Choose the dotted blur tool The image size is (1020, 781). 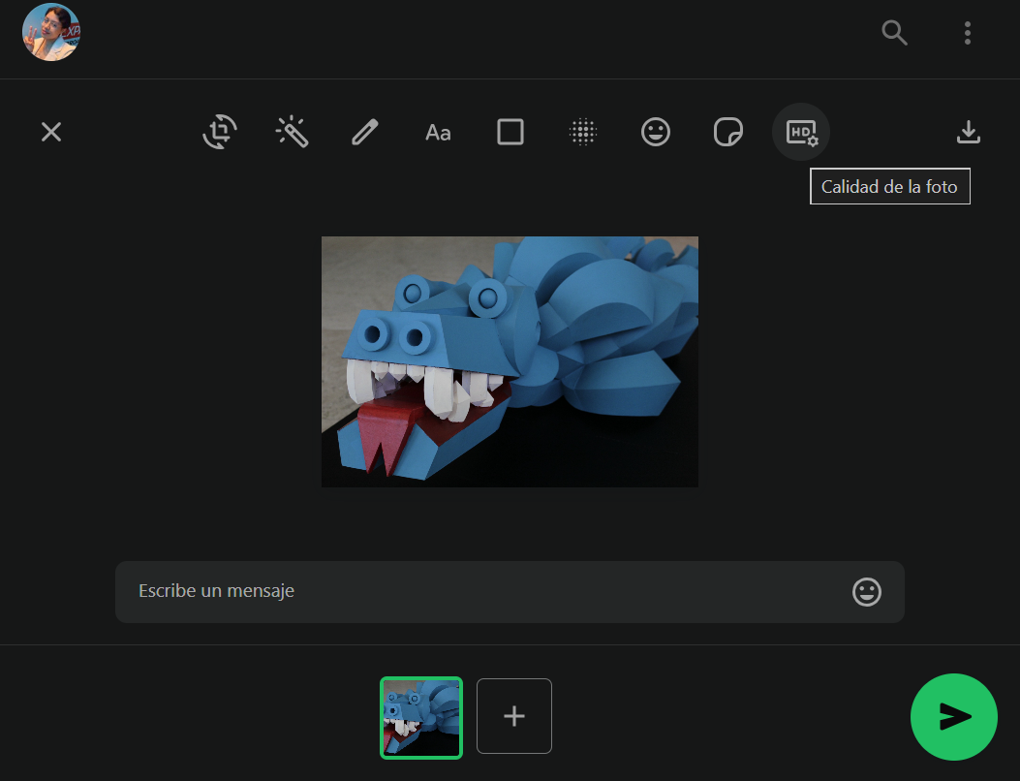point(582,132)
